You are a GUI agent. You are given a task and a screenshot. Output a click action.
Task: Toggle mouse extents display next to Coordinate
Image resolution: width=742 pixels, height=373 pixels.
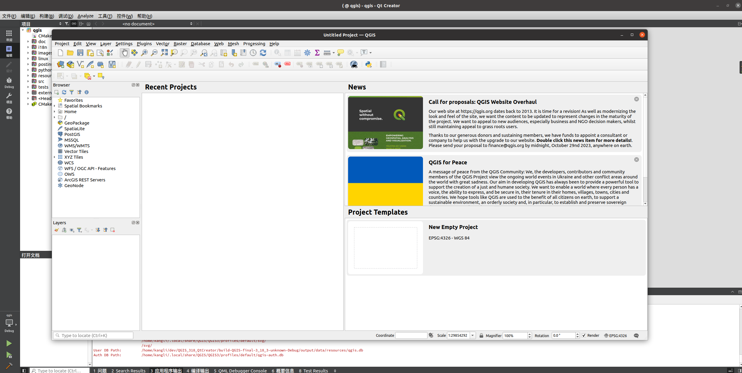click(x=431, y=335)
